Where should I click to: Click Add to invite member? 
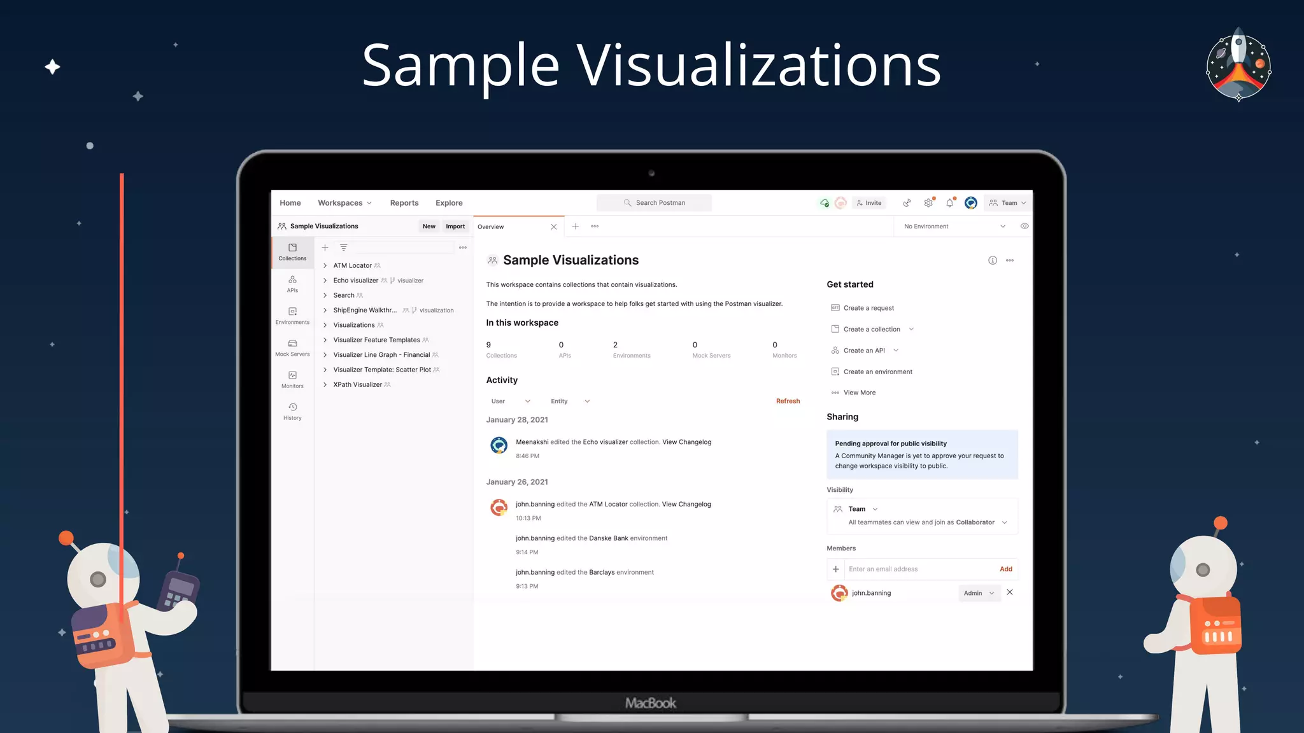tap(1006, 569)
